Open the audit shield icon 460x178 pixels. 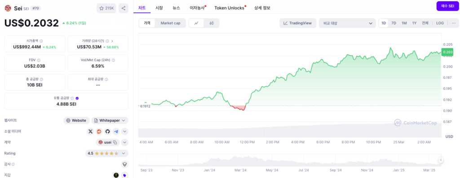tap(125, 164)
